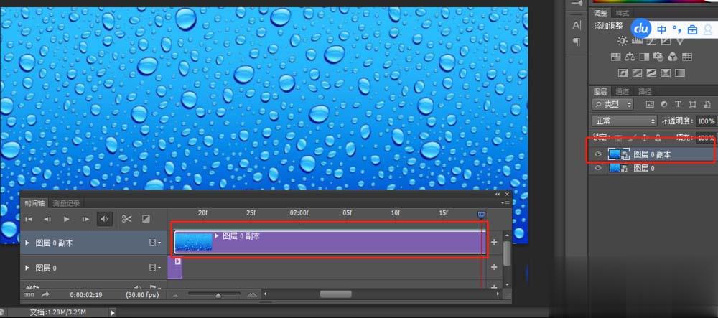
Task: Switch to the 路径 tab
Action: point(644,91)
